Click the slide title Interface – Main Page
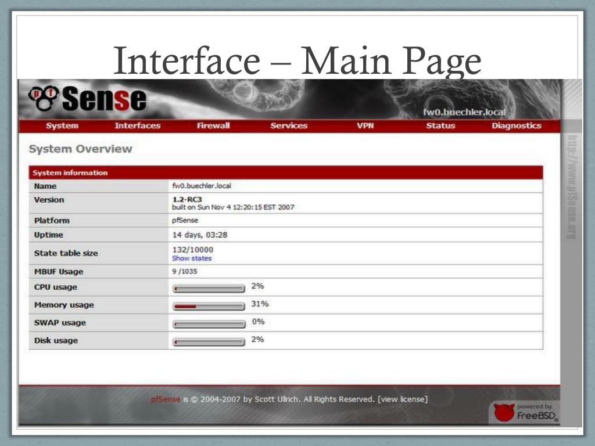 coord(297,60)
